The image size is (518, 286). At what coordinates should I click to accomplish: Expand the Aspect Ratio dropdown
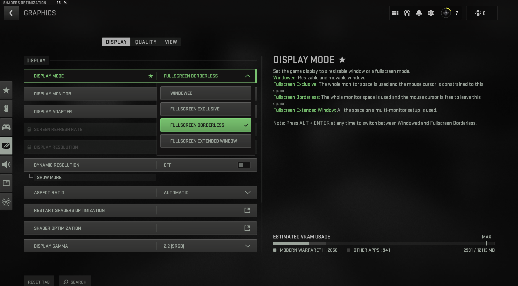248,193
